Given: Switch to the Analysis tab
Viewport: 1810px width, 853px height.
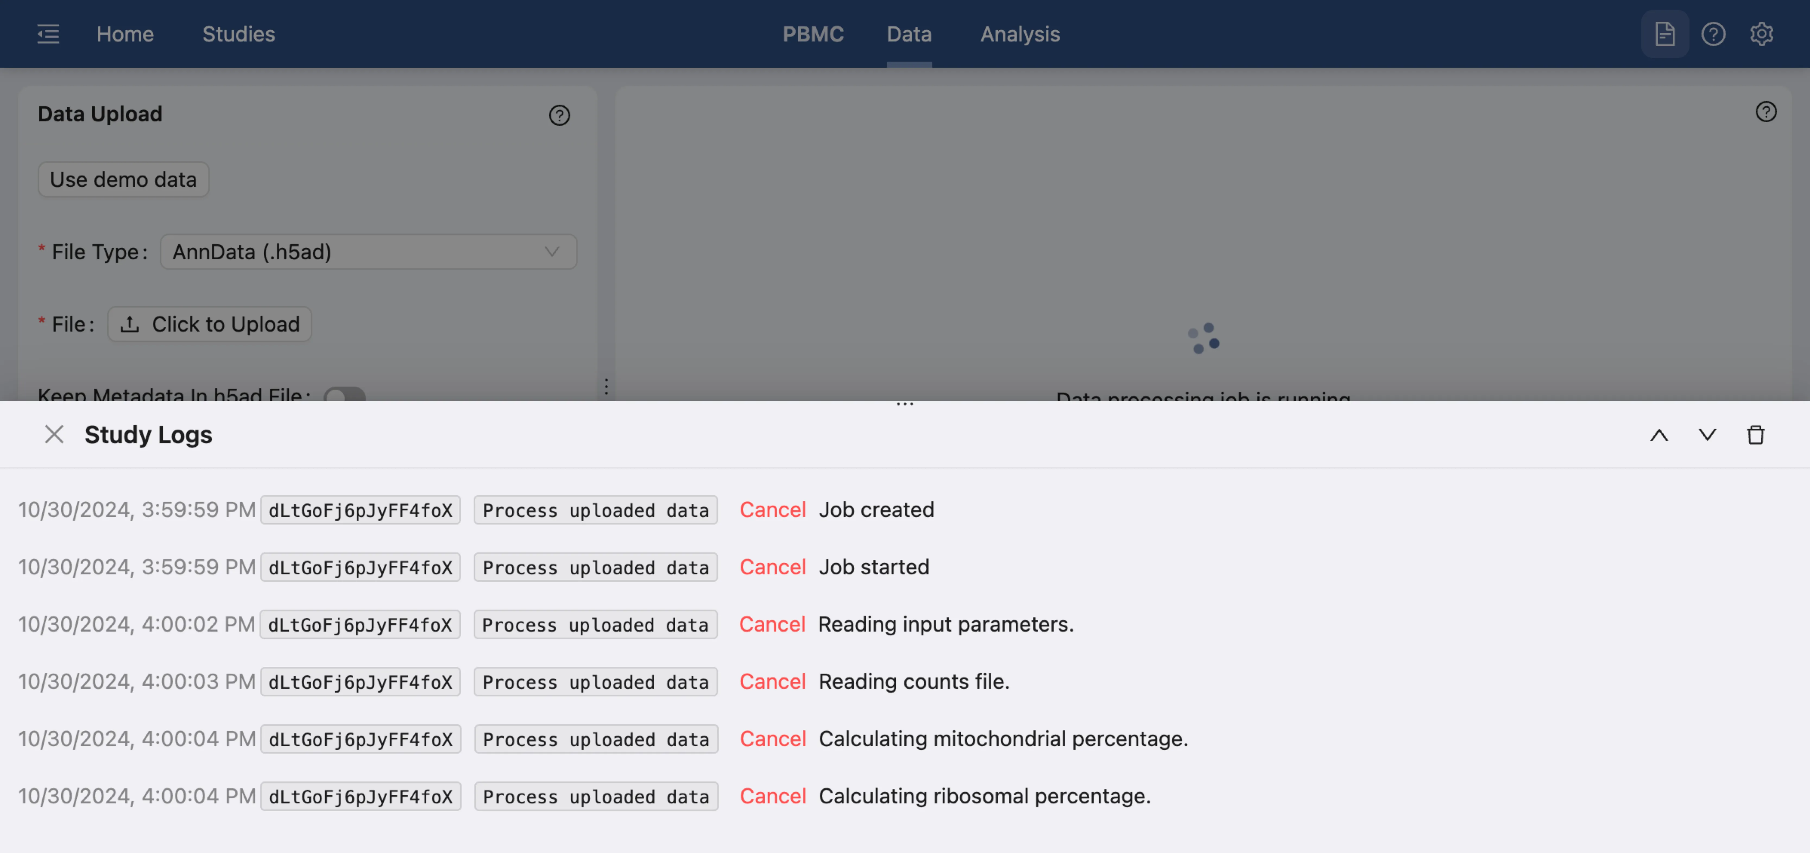Looking at the screenshot, I should (x=1020, y=34).
